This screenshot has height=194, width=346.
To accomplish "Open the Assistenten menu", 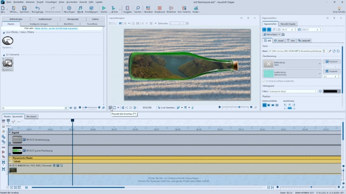I will click(72, 2).
